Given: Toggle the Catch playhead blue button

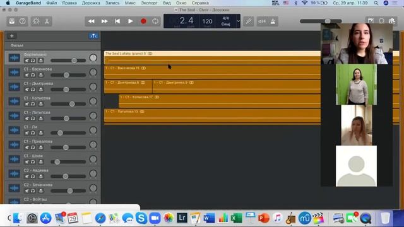Looking at the screenshot, I should point(93,36).
